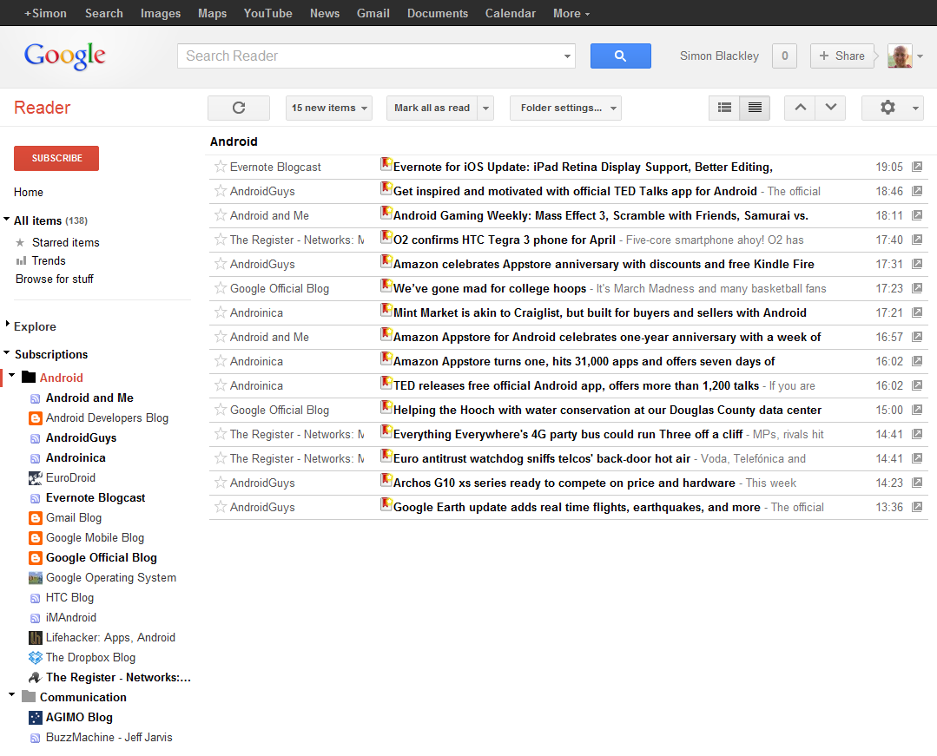Click Mark all as read button

(432, 108)
